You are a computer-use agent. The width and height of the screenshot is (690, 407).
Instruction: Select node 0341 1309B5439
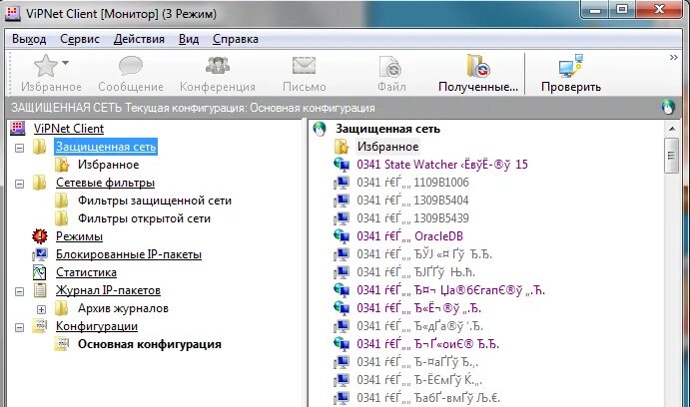click(412, 218)
